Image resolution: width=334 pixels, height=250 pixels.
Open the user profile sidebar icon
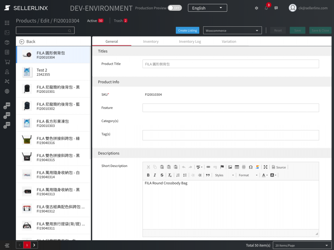click(x=7, y=72)
